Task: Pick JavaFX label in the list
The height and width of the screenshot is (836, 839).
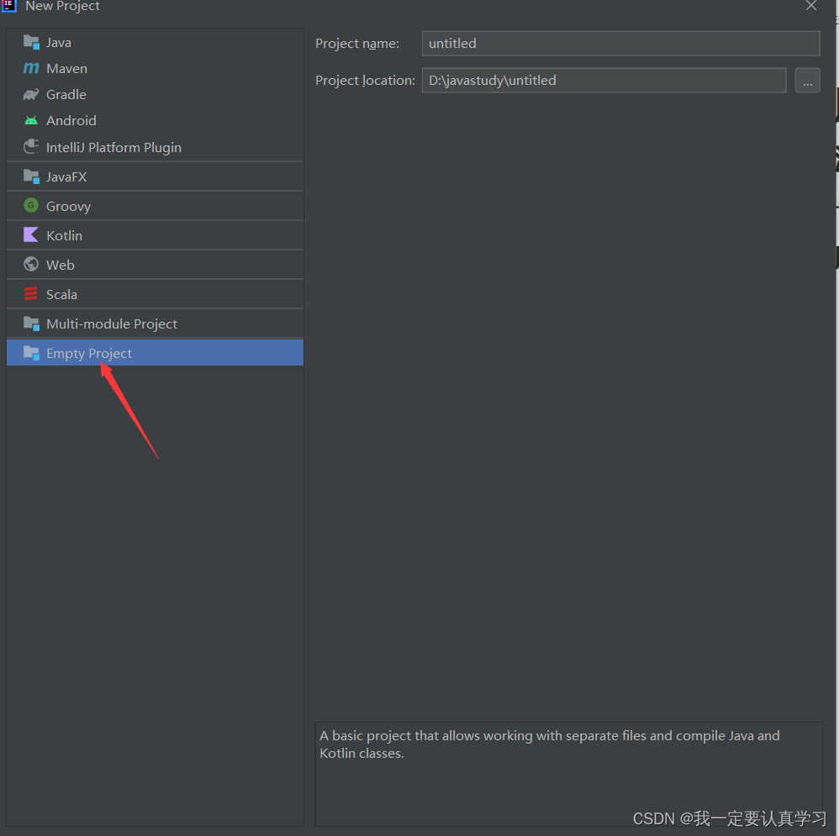Action: [x=66, y=177]
